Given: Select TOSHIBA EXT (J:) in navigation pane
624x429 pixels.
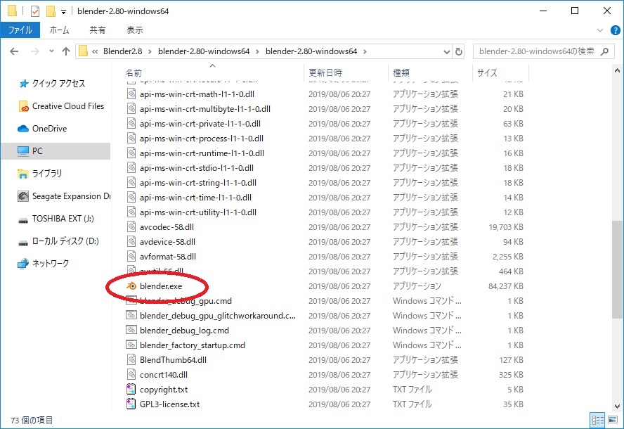Looking at the screenshot, I should coord(63,219).
